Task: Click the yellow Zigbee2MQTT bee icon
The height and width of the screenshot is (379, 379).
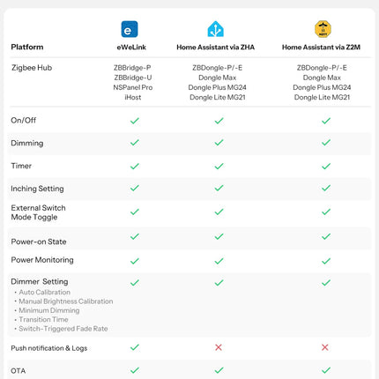Action: [323, 29]
